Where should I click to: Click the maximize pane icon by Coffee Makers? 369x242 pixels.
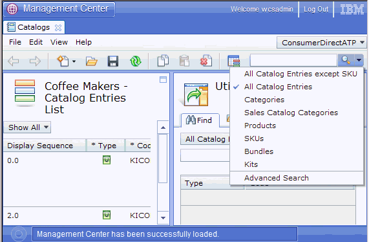[x=163, y=80]
